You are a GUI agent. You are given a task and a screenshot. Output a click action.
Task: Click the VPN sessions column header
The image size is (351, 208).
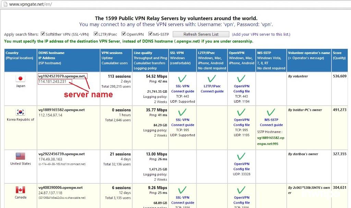click(116, 60)
